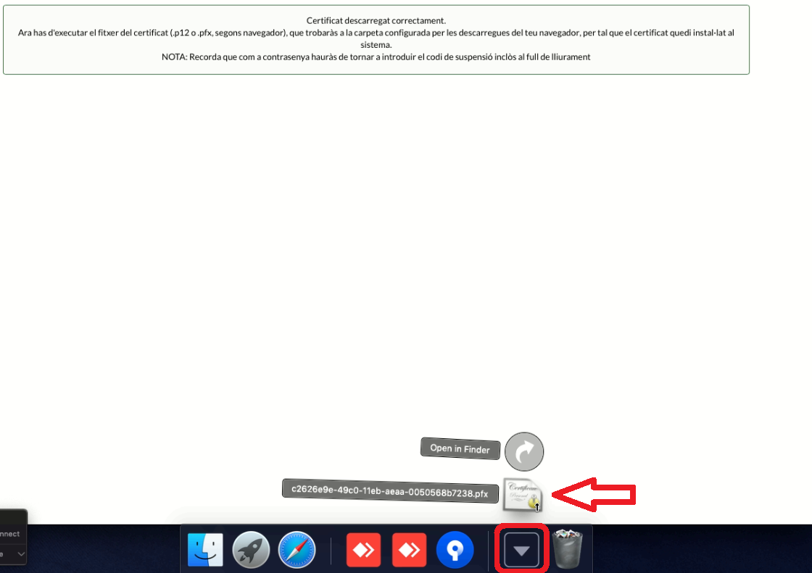
Task: Click the red arrow pointing at certificate
Action: point(594,495)
